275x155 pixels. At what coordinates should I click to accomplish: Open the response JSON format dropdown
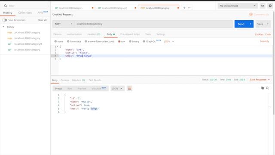tap(117, 88)
